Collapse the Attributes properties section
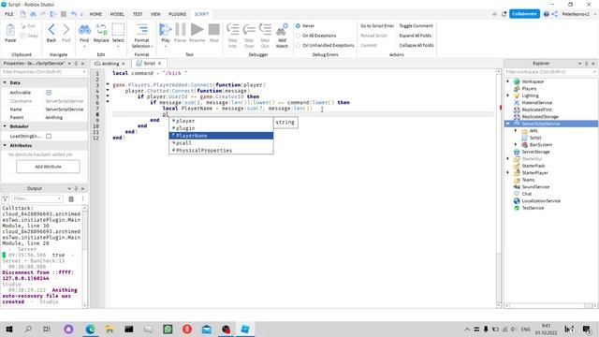Image resolution: width=599 pixels, height=337 pixels. 5,145
